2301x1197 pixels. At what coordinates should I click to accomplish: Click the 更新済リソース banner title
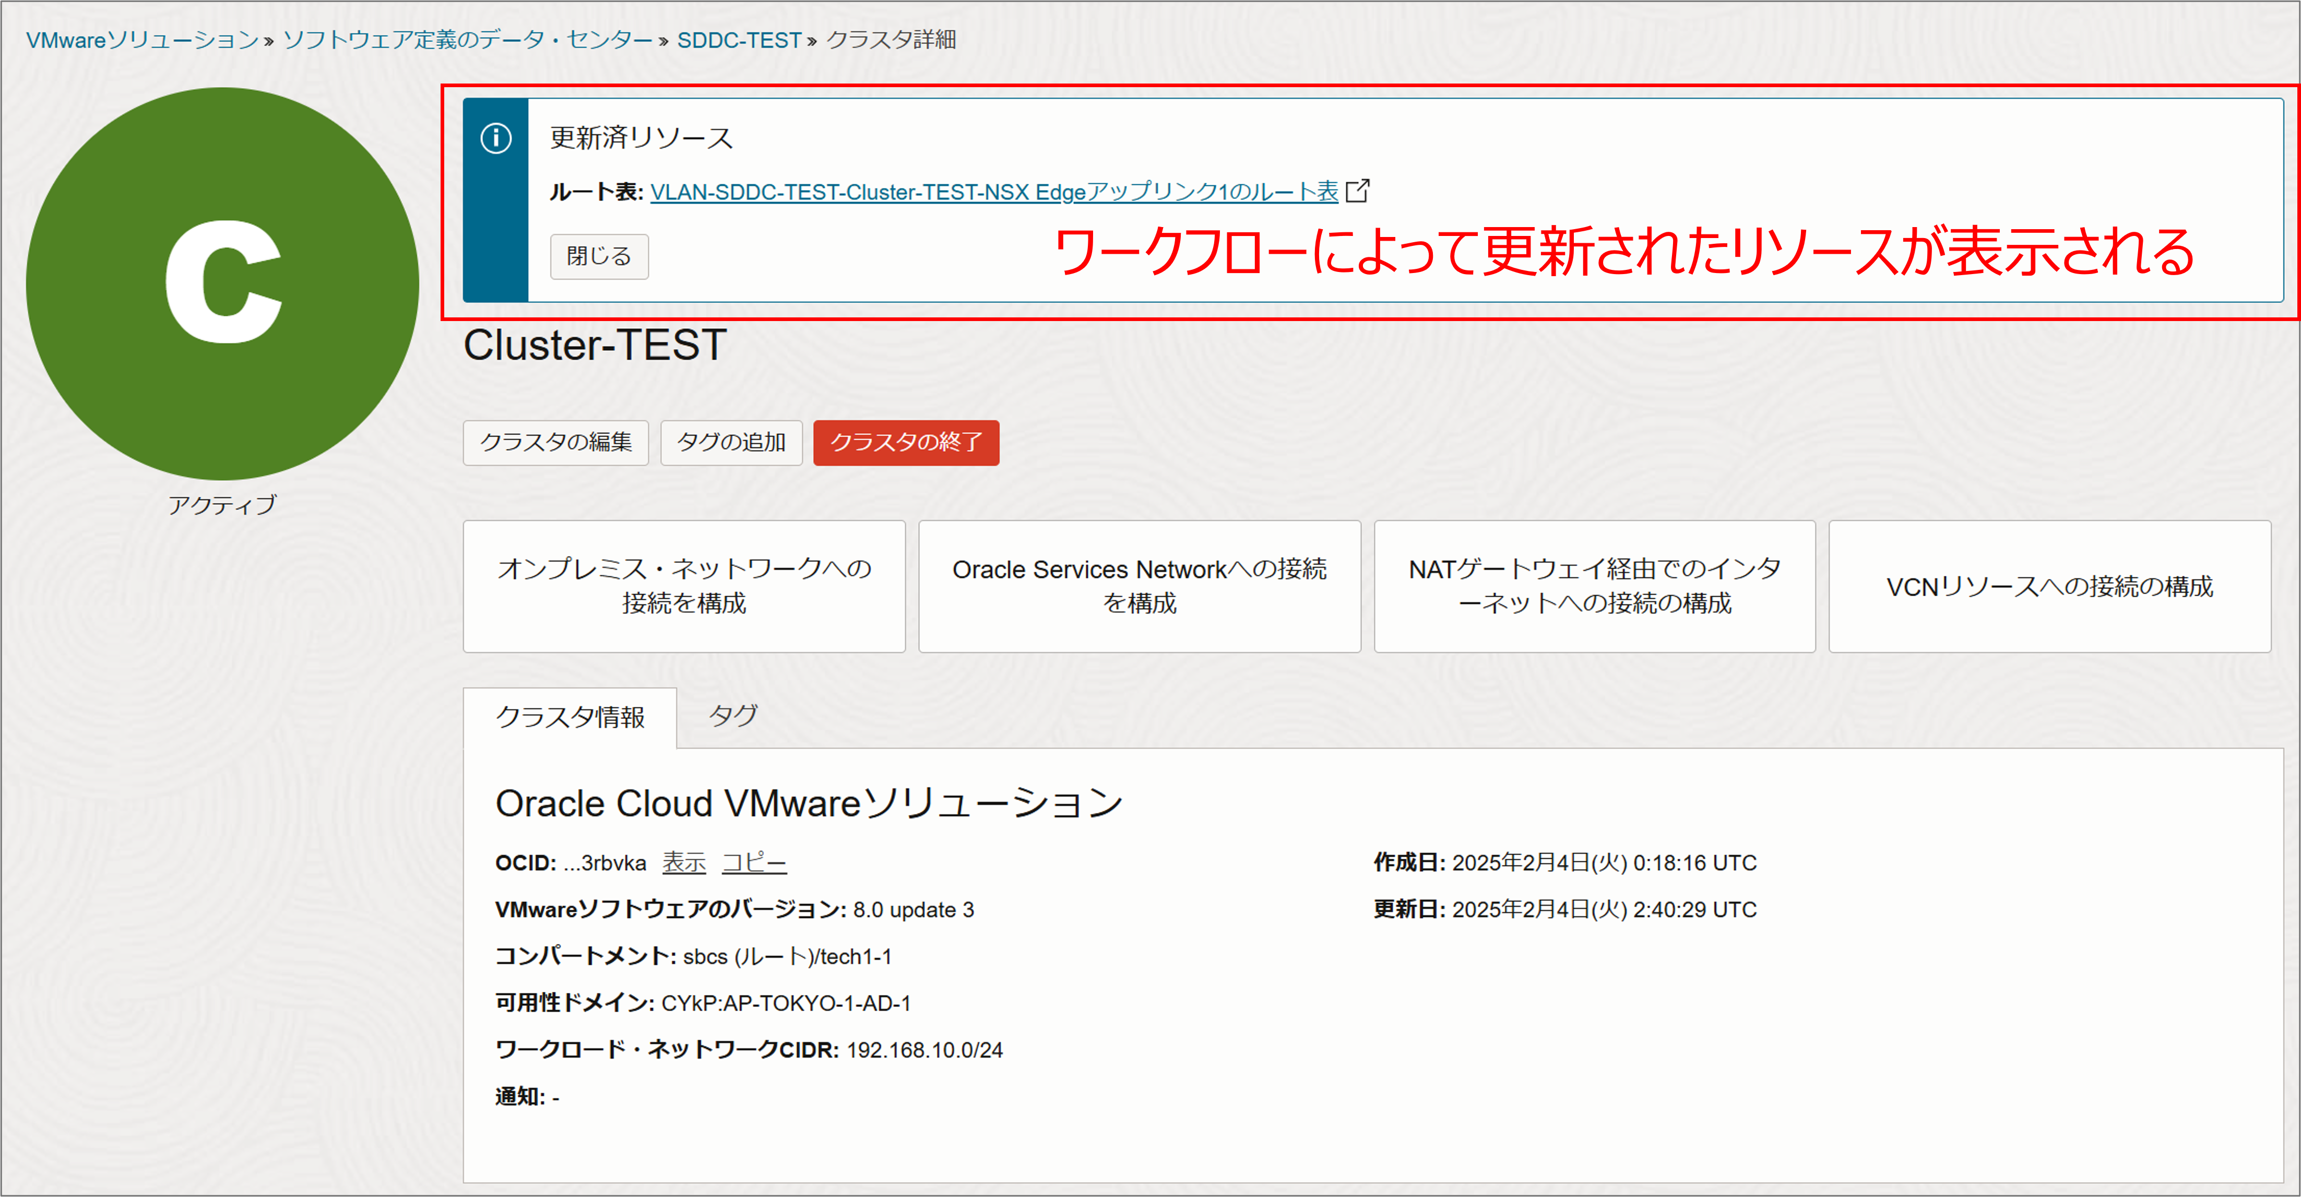click(642, 138)
